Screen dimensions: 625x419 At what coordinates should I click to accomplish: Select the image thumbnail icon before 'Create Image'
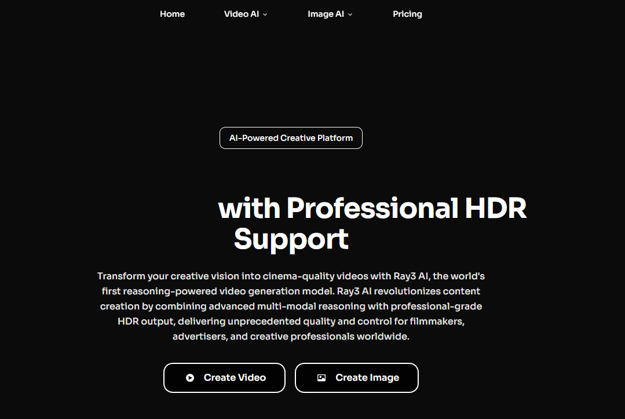click(322, 377)
